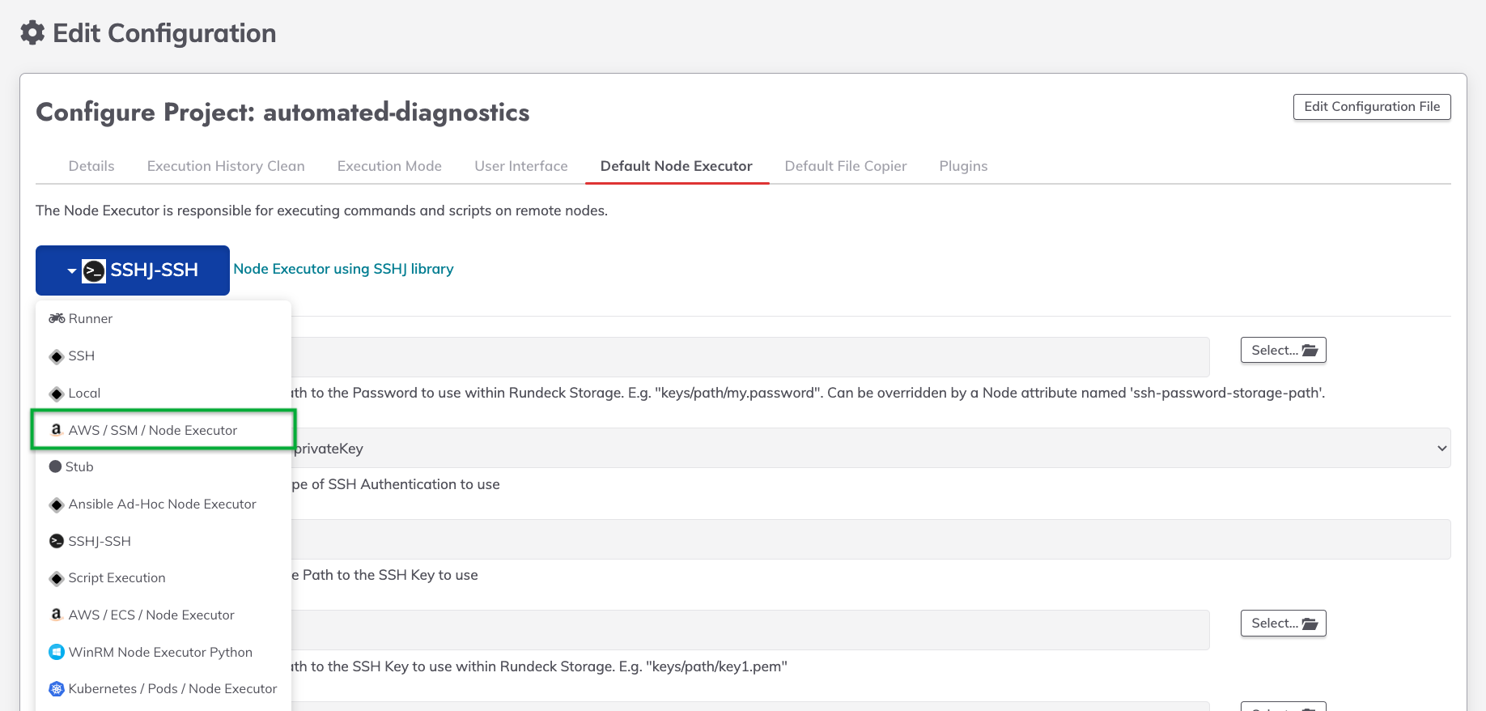The image size is (1486, 711).
Task: Open the privateKey authentication type dropdown
Action: [x=870, y=448]
